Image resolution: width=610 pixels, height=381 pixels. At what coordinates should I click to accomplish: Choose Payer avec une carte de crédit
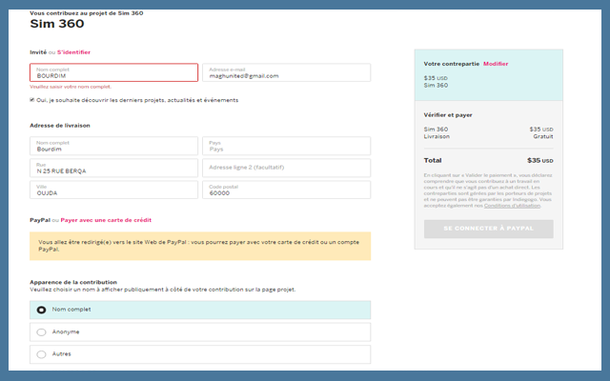click(x=106, y=220)
